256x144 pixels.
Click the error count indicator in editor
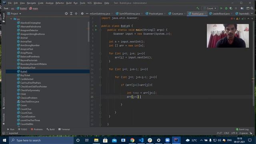pyautogui.click(x=233, y=18)
